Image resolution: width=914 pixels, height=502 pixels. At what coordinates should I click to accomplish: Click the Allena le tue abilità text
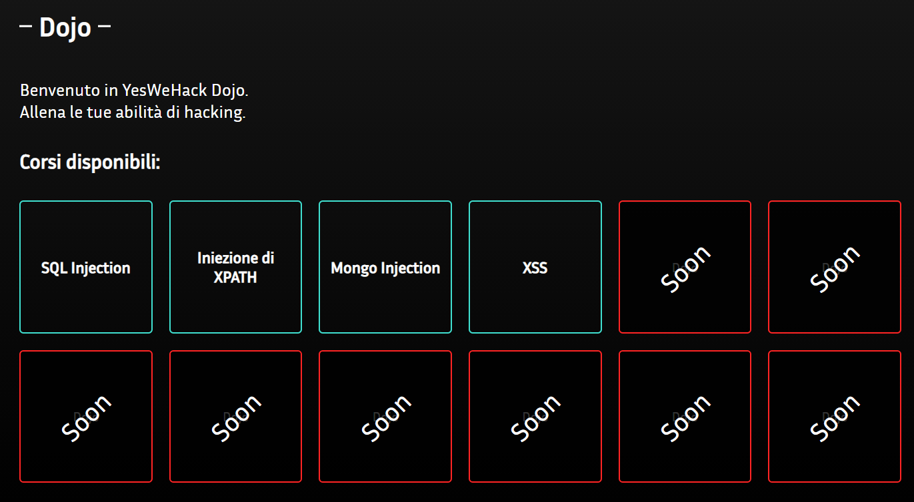click(133, 112)
